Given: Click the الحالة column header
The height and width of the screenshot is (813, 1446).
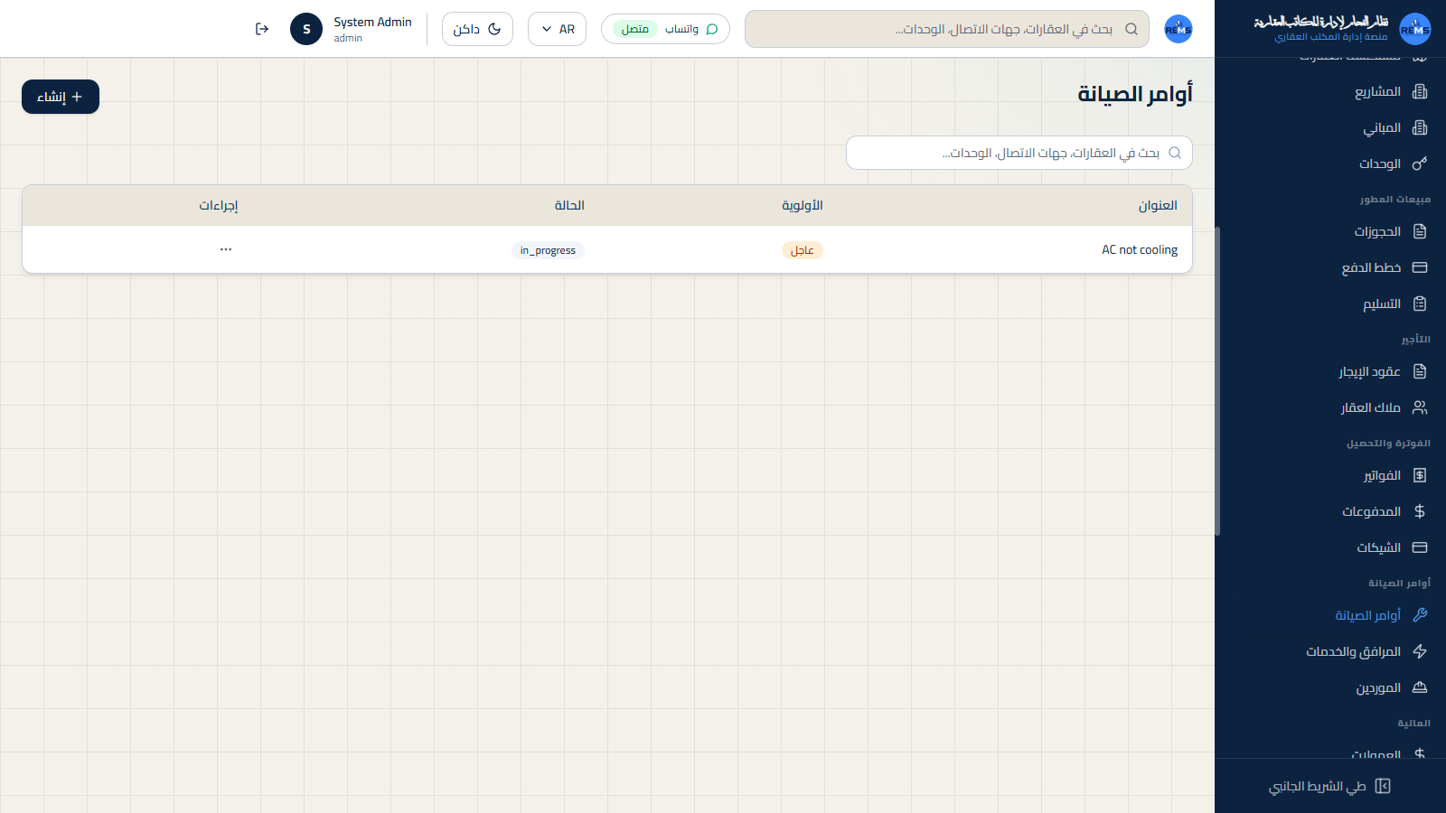Looking at the screenshot, I should click(x=569, y=205).
